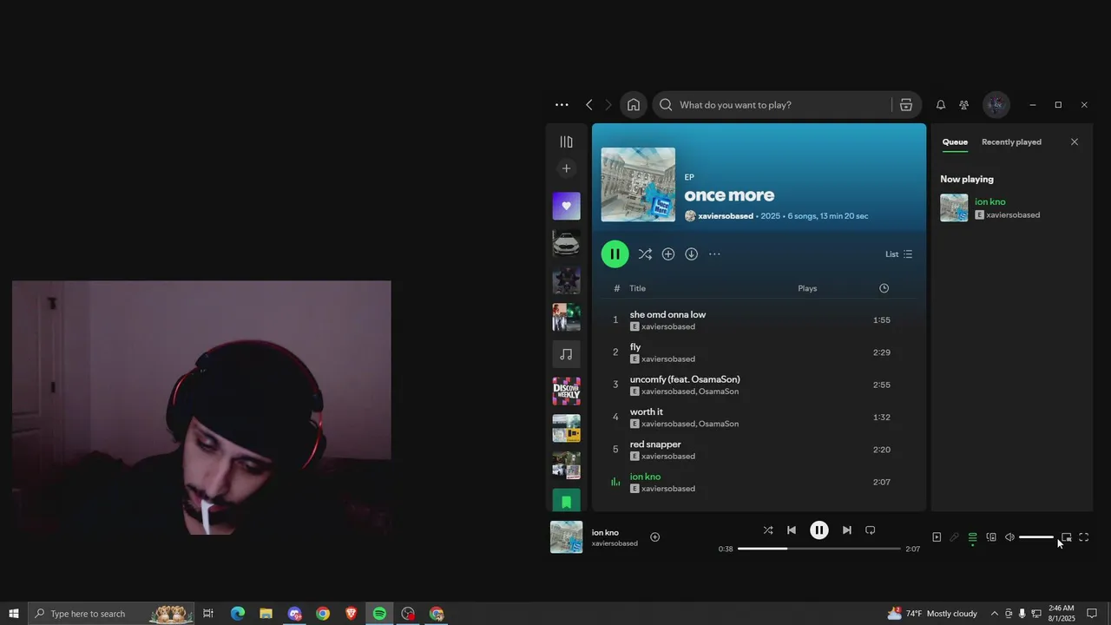Viewport: 1111px width, 625px height.
Task: Pause the EP with the green button
Action: point(615,254)
